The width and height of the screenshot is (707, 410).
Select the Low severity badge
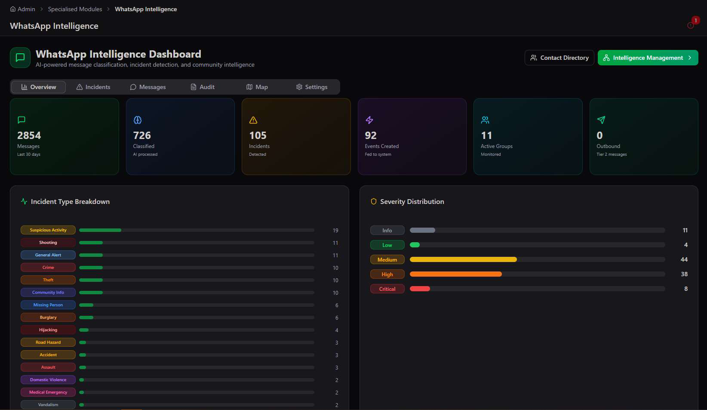[x=387, y=245]
